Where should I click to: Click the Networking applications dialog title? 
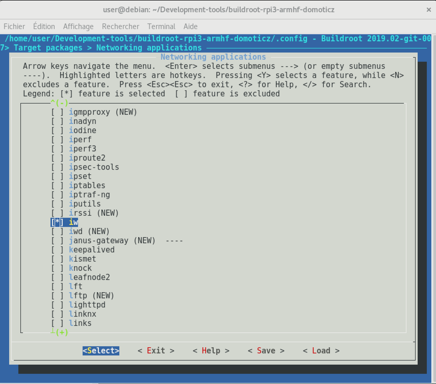click(213, 57)
